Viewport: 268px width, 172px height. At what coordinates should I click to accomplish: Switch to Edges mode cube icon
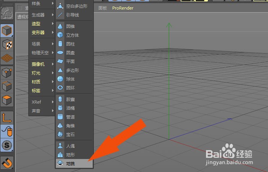7,86
